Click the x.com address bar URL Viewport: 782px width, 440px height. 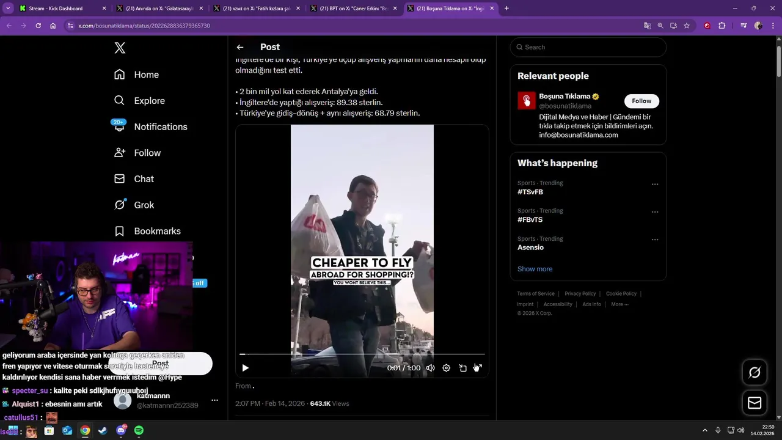coord(144,26)
